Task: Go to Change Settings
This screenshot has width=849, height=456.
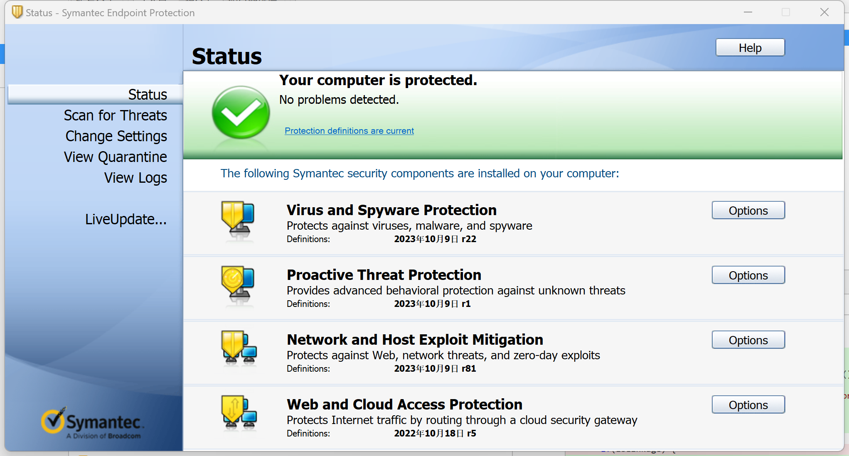Action: (116, 136)
